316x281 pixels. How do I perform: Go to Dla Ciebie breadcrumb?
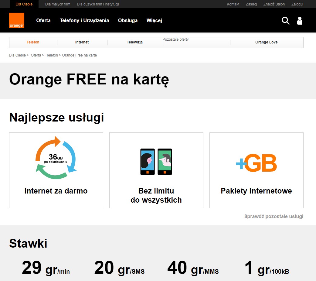click(17, 55)
